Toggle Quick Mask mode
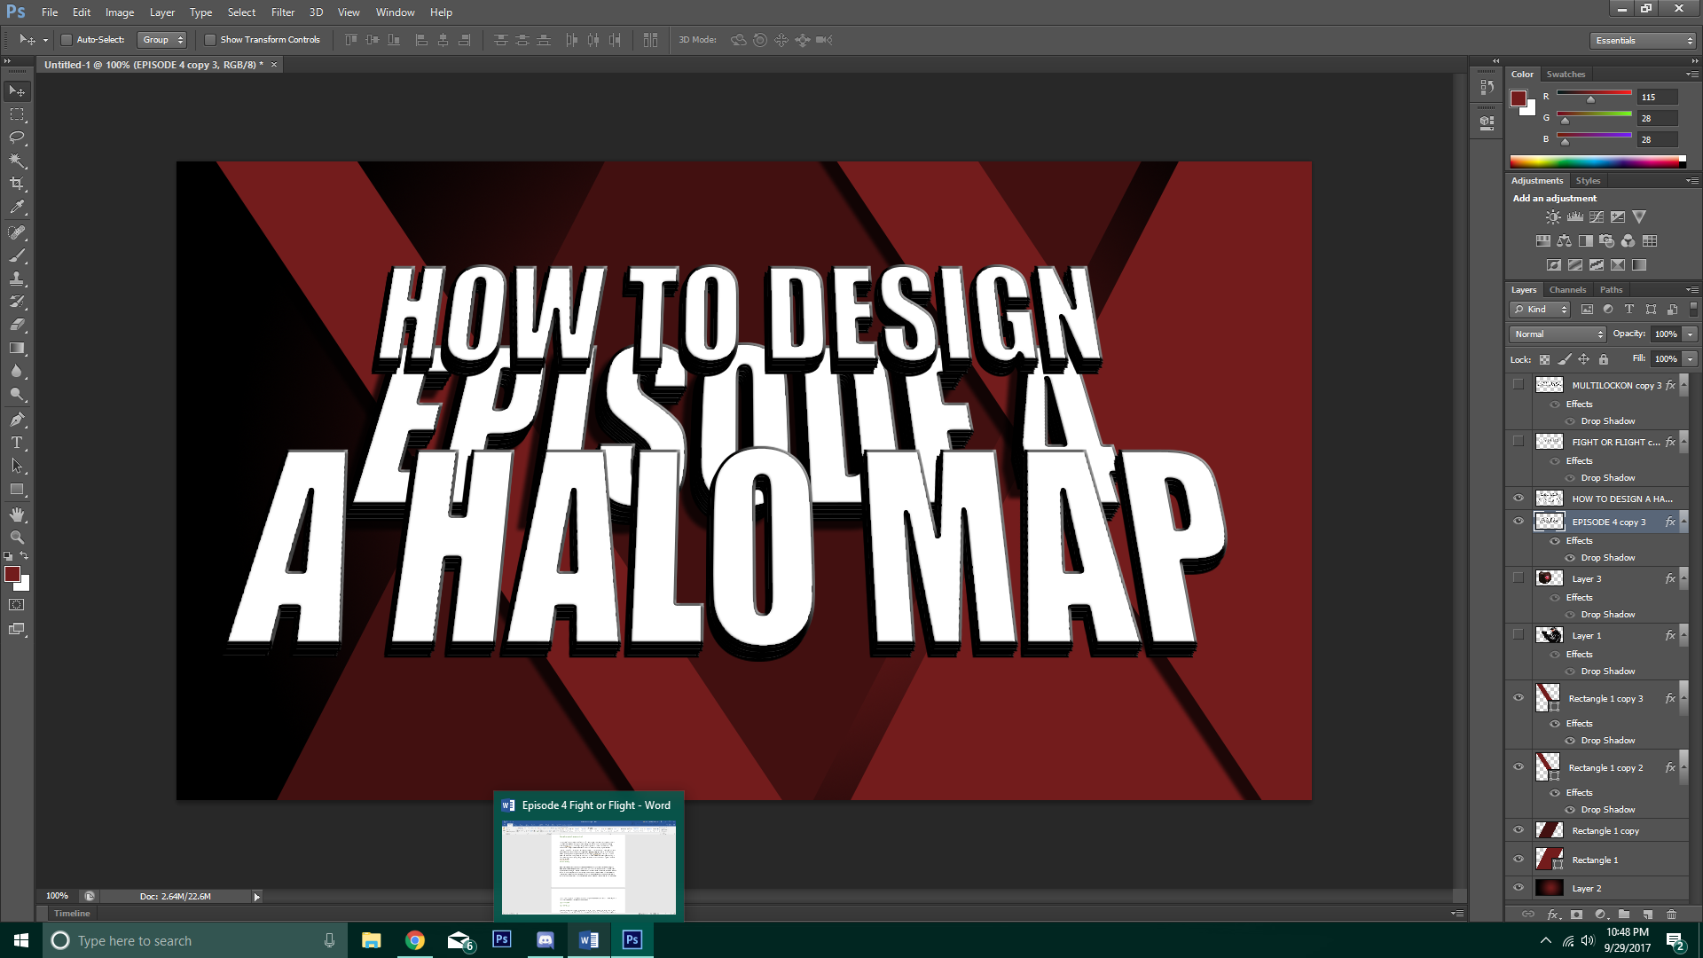This screenshot has height=958, width=1703. 17,605
